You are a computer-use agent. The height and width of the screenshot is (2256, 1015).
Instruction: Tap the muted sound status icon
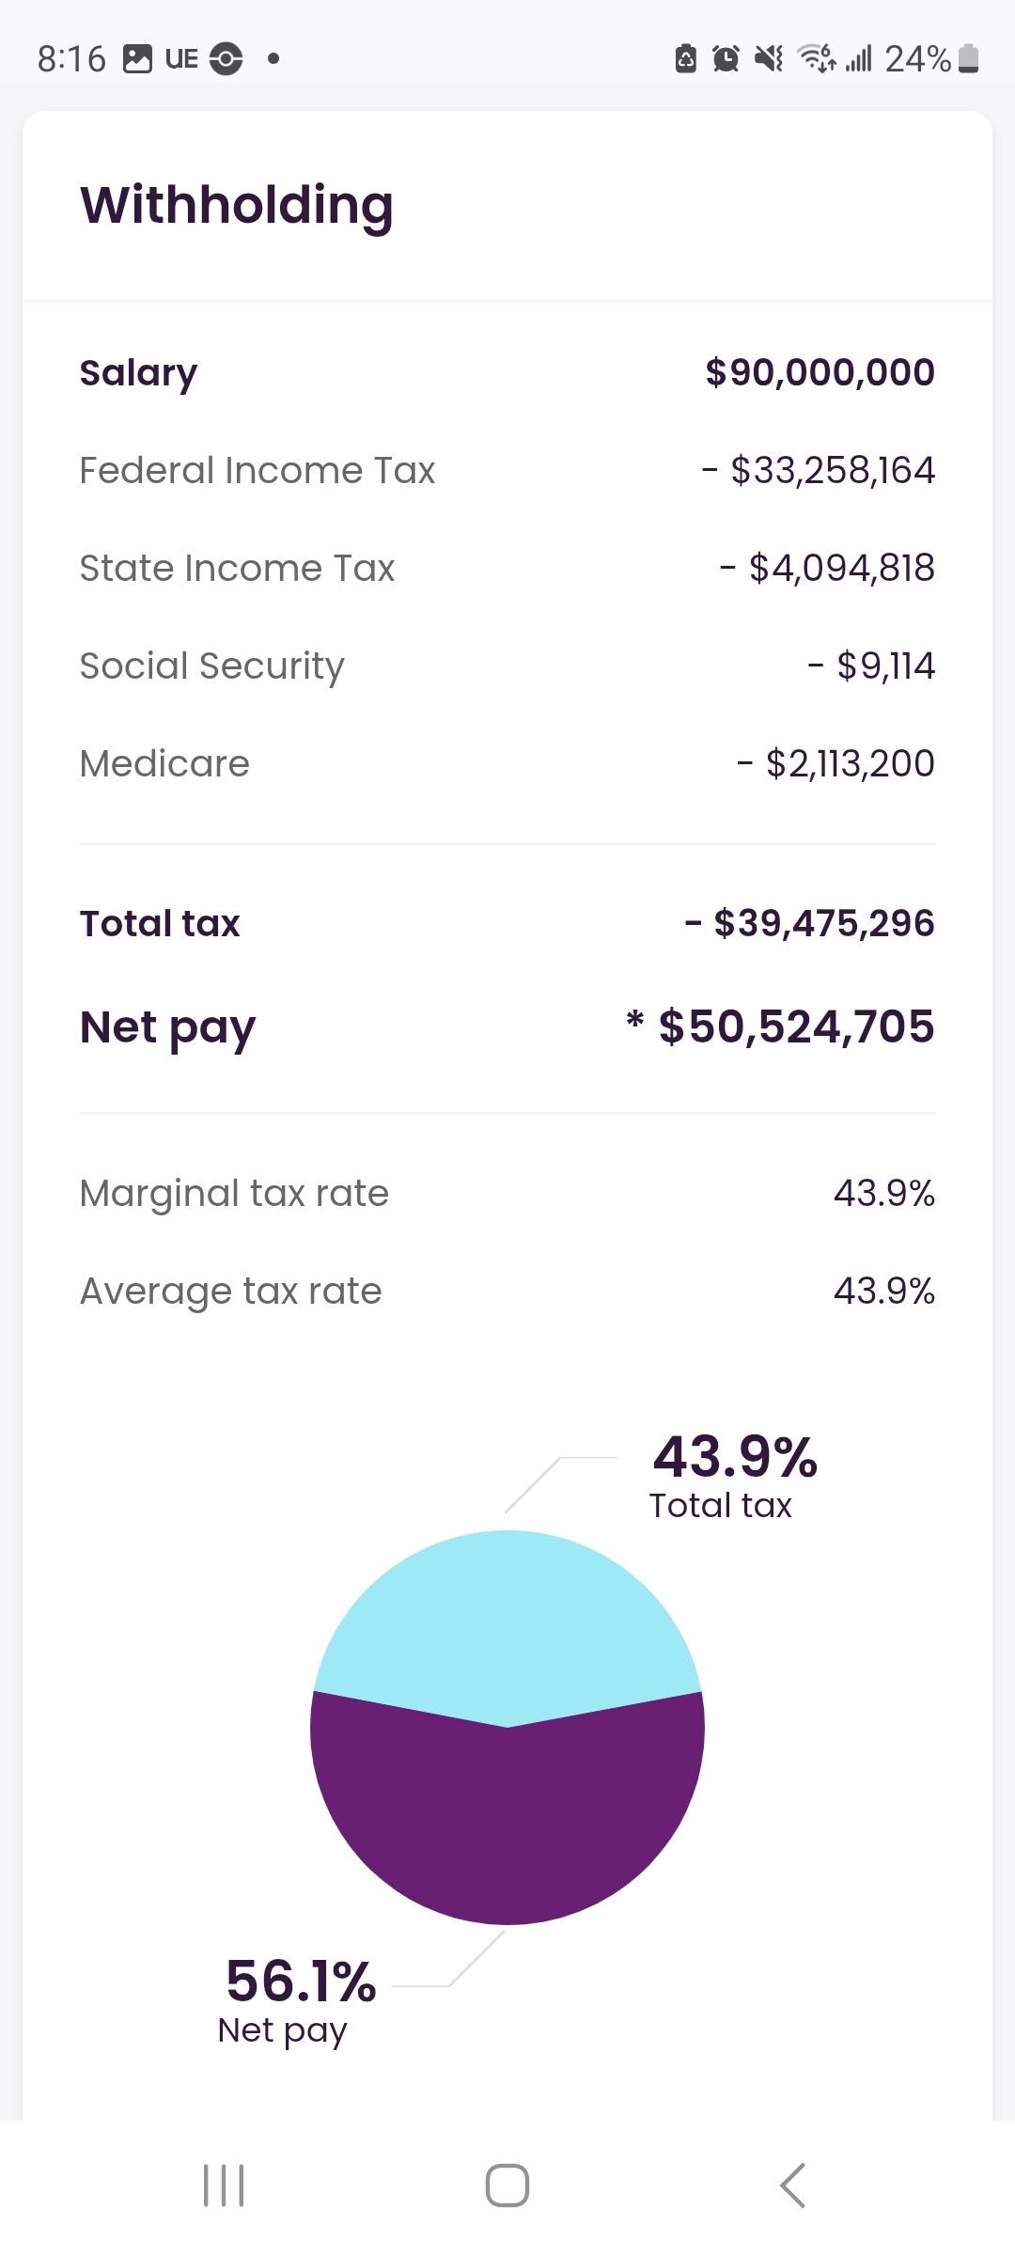pos(769,59)
